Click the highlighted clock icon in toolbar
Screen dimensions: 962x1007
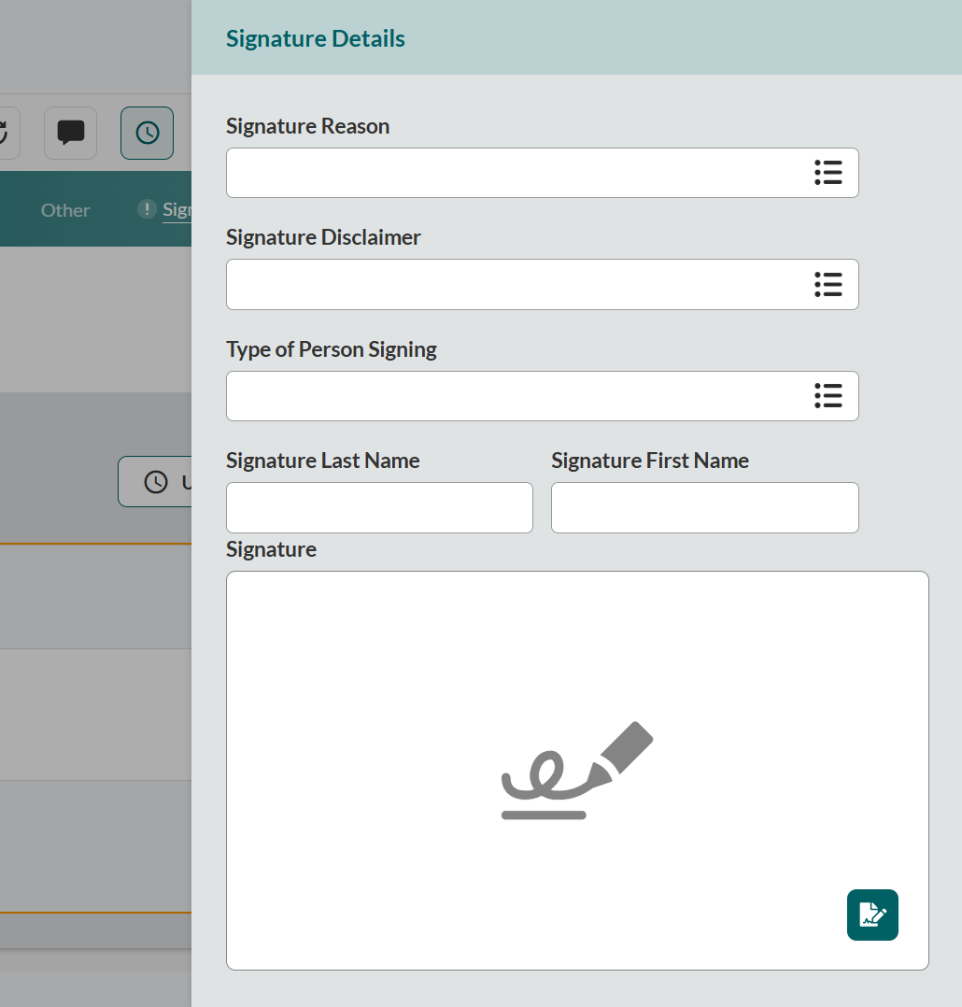147,133
